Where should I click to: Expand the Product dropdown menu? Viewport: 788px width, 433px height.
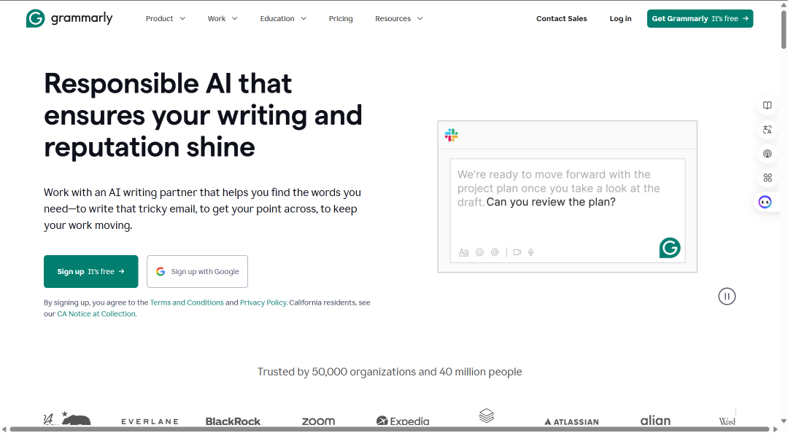click(166, 18)
